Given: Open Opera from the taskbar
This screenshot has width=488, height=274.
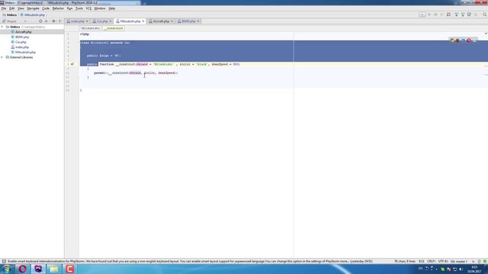Looking at the screenshot, I should [22, 269].
